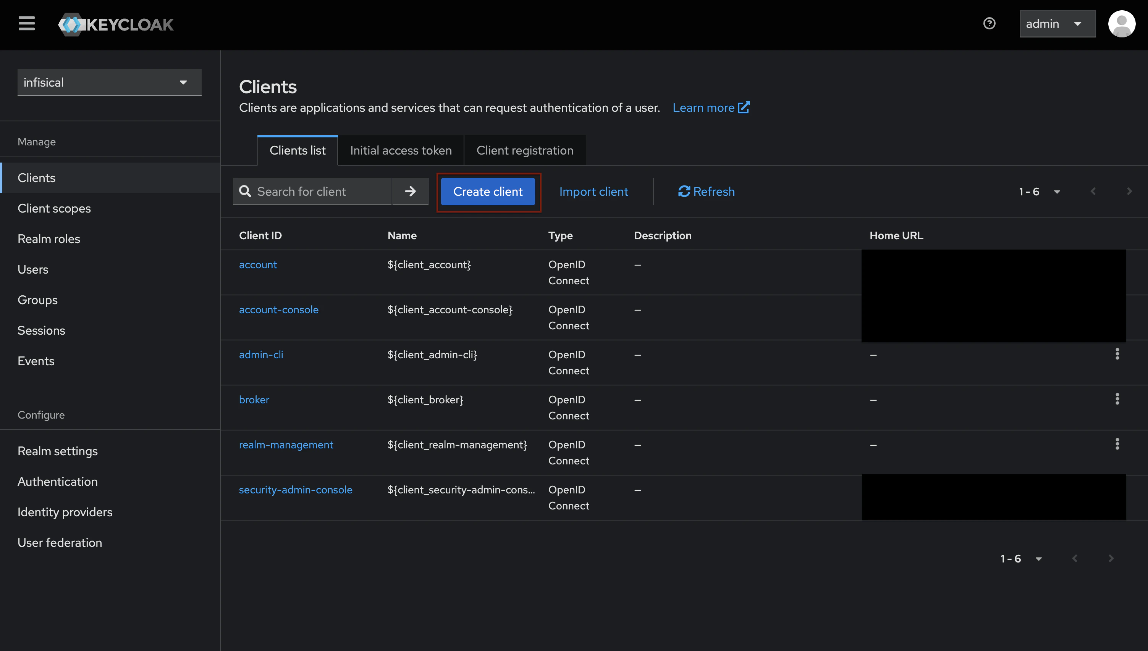Switch to Initial access token tab
The height and width of the screenshot is (651, 1148).
click(401, 151)
